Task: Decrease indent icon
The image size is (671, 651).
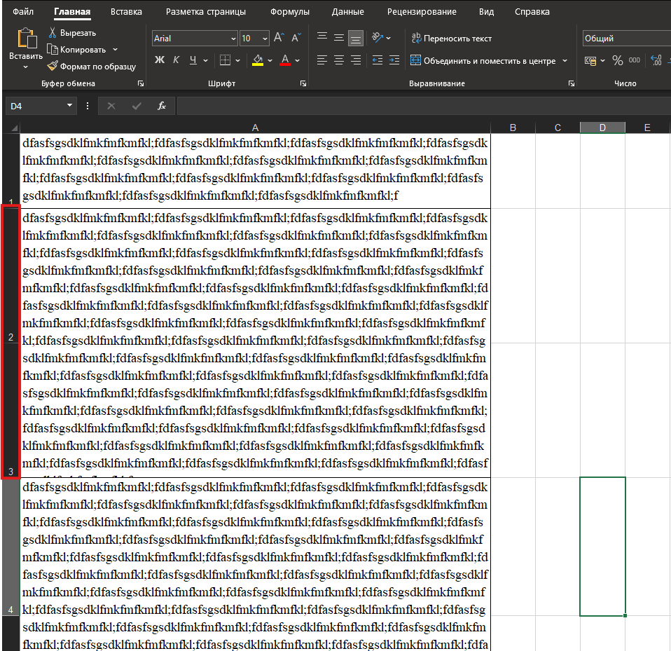Action: click(378, 60)
